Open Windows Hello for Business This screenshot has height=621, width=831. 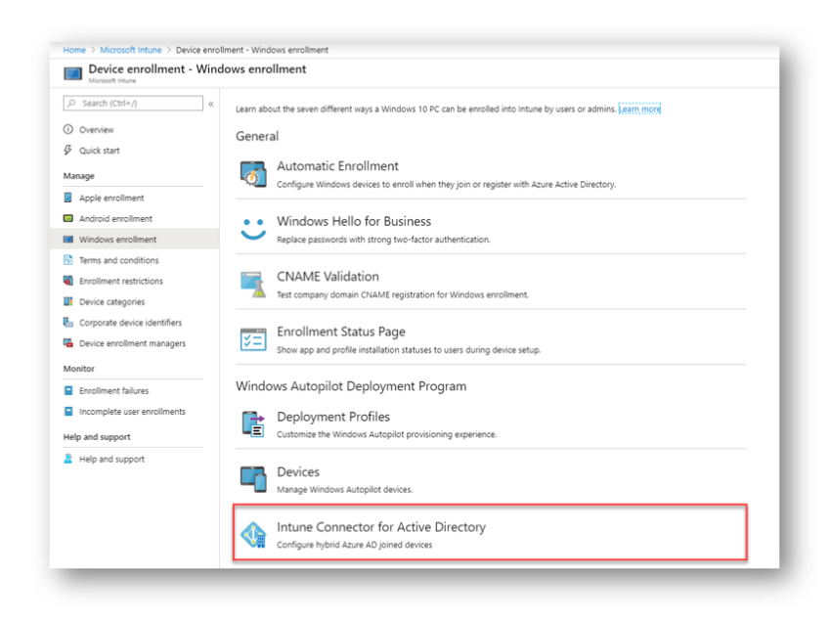[354, 221]
